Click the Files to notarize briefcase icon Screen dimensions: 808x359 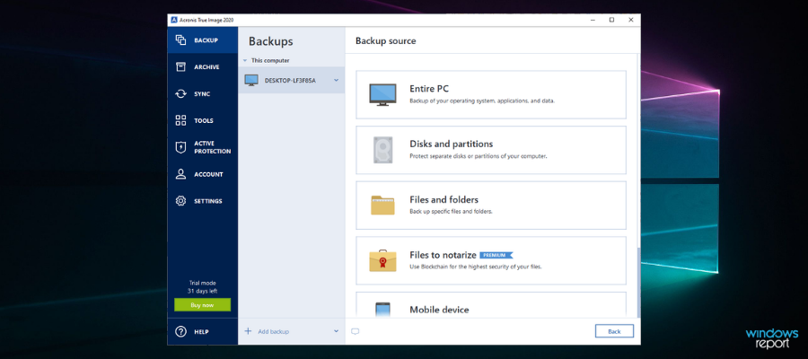pyautogui.click(x=382, y=260)
